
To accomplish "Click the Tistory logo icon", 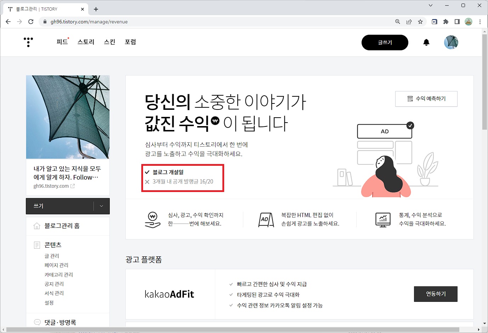I will point(28,42).
